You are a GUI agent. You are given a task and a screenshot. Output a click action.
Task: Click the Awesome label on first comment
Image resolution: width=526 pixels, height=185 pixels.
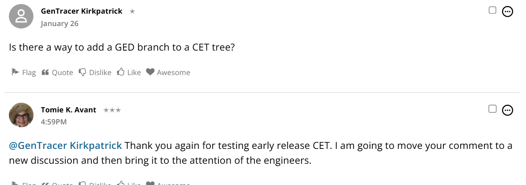click(173, 72)
